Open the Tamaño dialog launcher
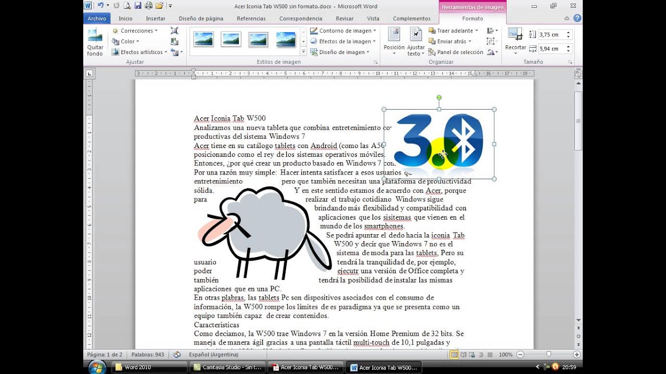The image size is (666, 374). pyautogui.click(x=570, y=62)
